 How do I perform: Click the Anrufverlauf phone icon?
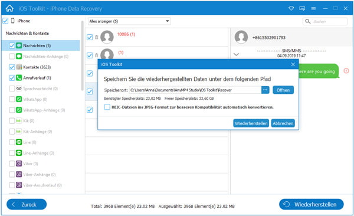point(19,78)
